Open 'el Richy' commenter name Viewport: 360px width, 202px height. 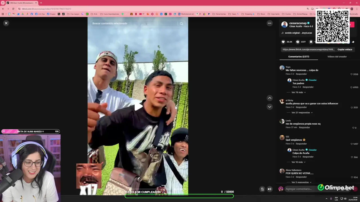(289, 100)
